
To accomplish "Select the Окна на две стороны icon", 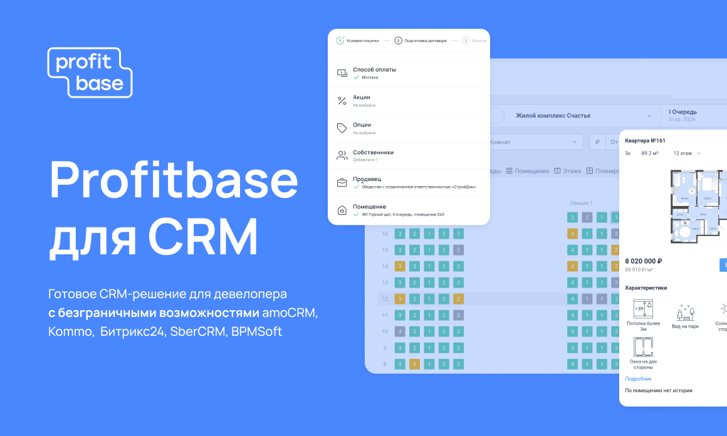I will 643,347.
